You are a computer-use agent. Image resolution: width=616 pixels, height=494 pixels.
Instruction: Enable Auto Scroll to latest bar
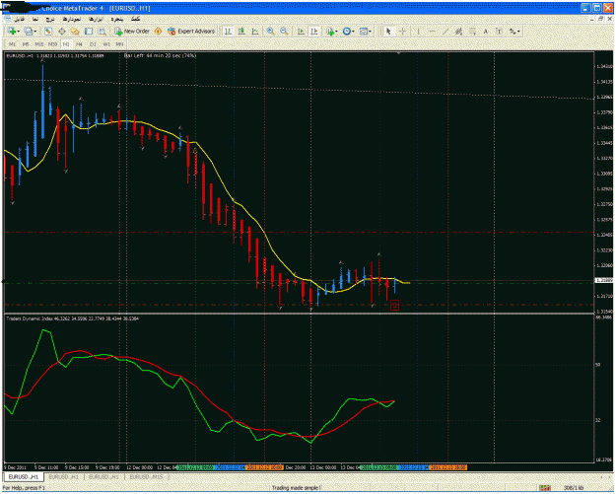[x=301, y=32]
